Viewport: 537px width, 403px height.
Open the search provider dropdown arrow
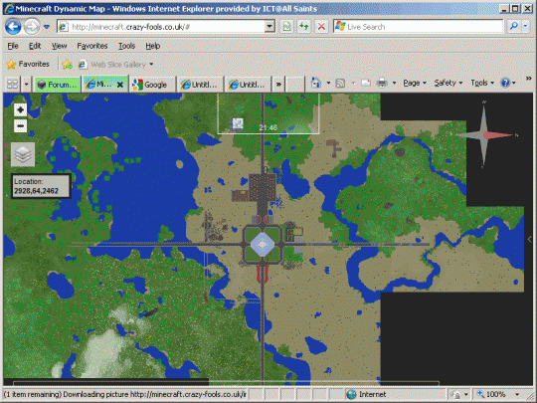coord(526,27)
